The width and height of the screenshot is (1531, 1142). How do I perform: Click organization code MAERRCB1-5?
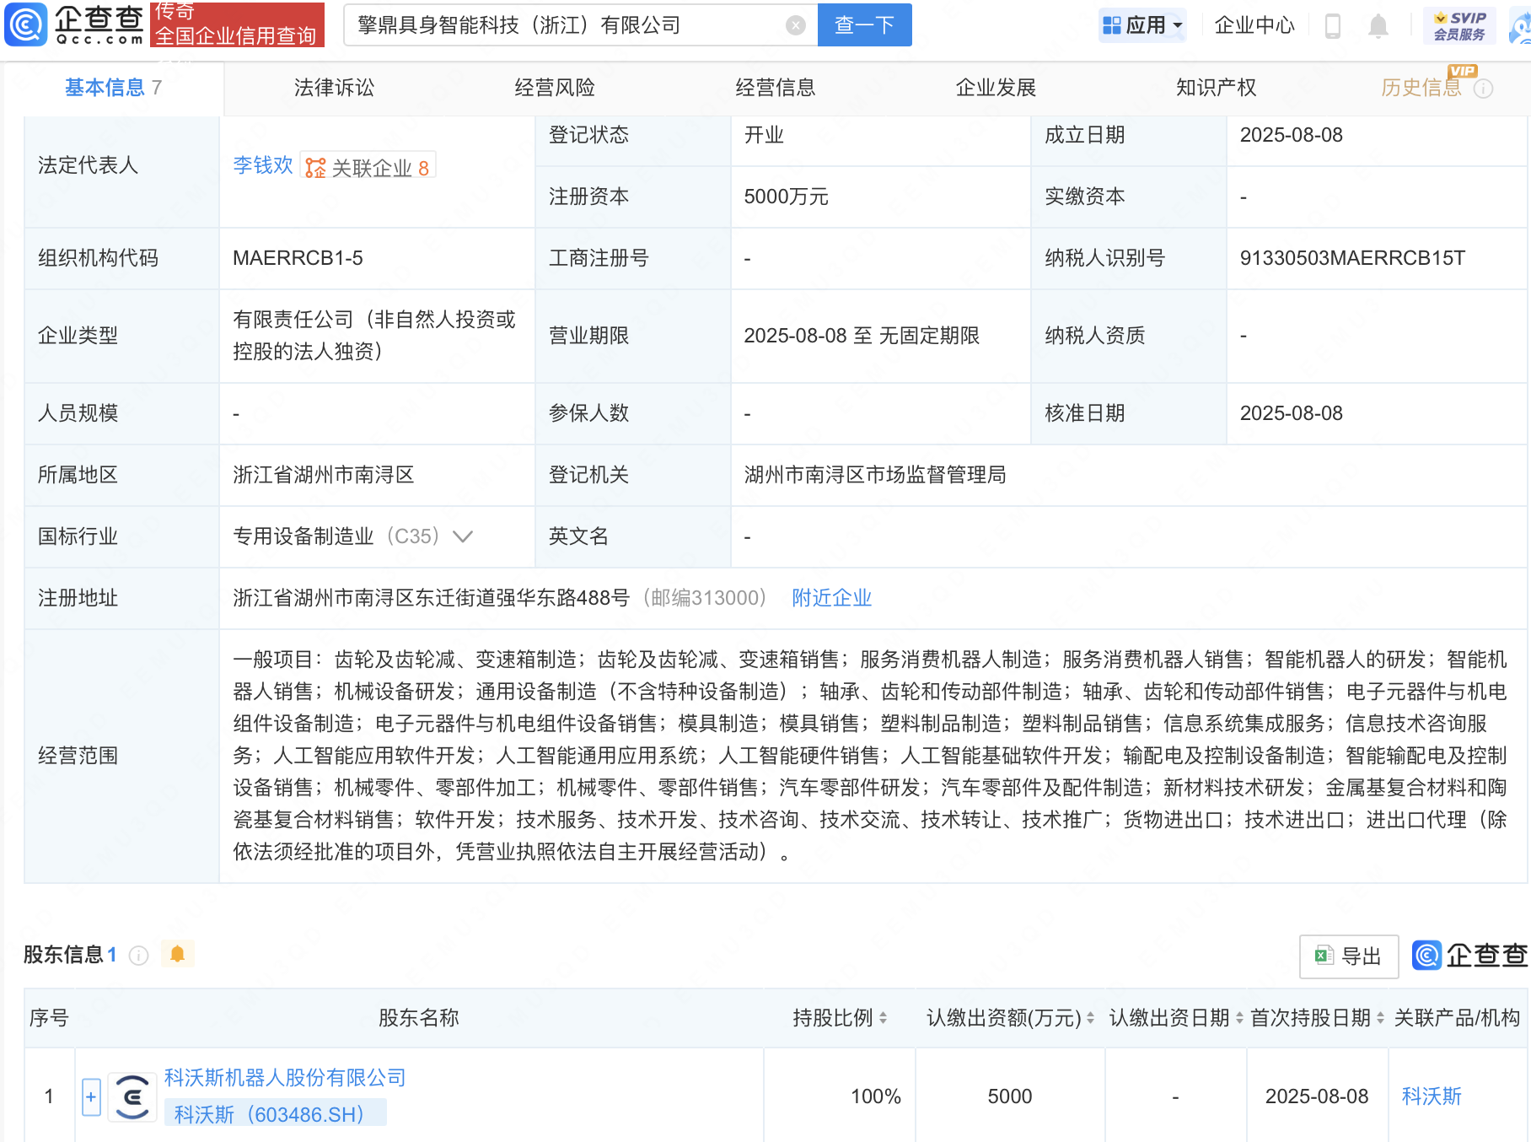(298, 258)
